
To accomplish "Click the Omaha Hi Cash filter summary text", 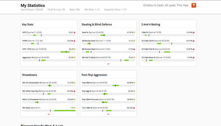I will (x=166, y=5).
